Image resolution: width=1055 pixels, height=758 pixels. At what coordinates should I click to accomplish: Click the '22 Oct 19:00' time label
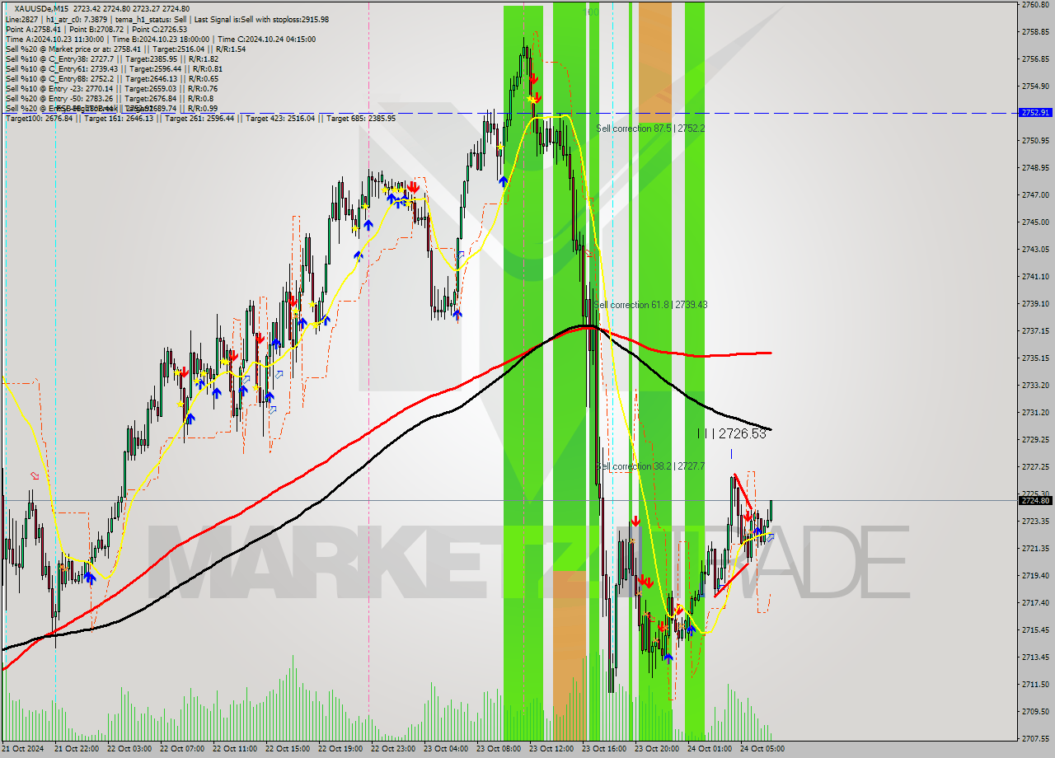pyautogui.click(x=340, y=750)
